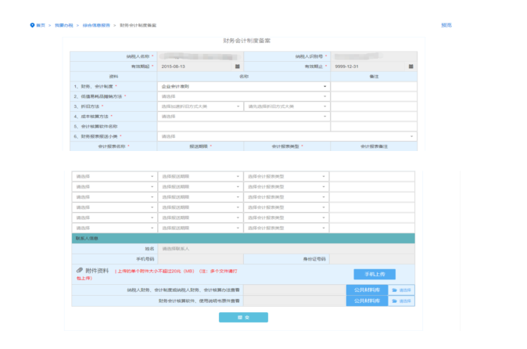Click the home location pin icon

tap(32, 26)
